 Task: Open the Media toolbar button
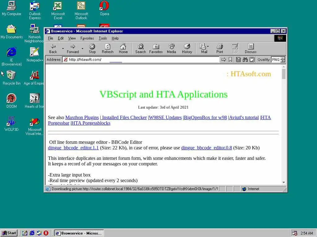click(172, 48)
